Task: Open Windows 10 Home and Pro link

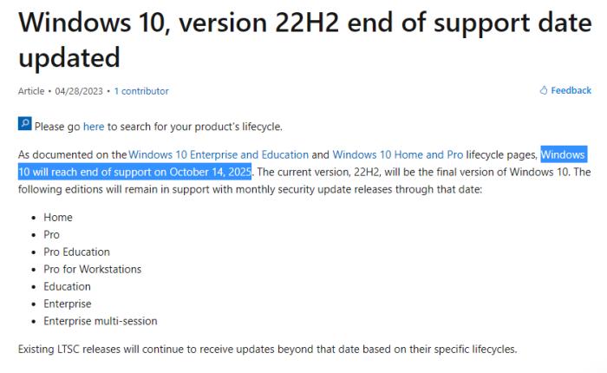Action: (x=398, y=154)
